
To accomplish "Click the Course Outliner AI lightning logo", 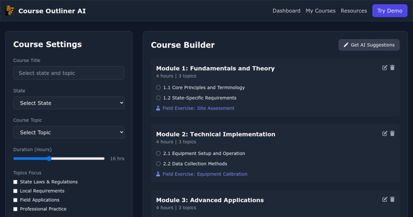I will (x=10, y=10).
